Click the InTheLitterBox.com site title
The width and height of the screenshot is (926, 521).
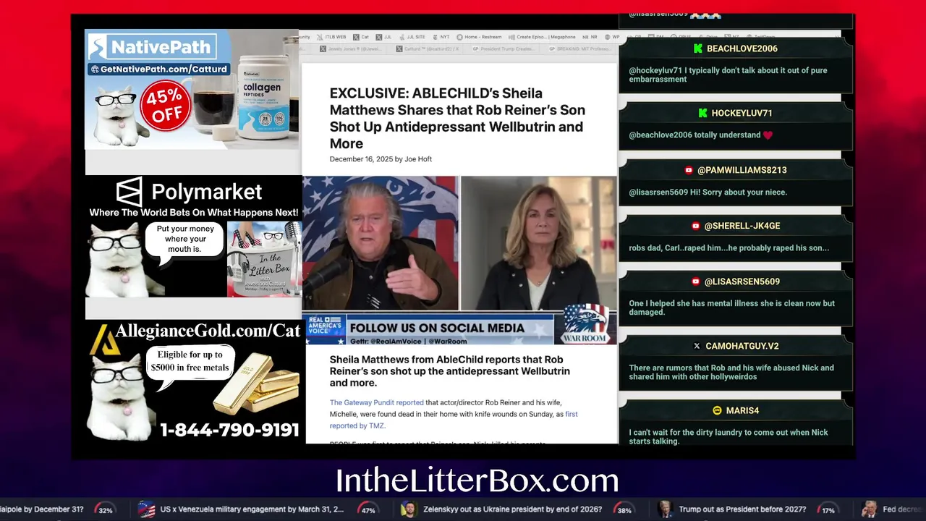(x=477, y=480)
